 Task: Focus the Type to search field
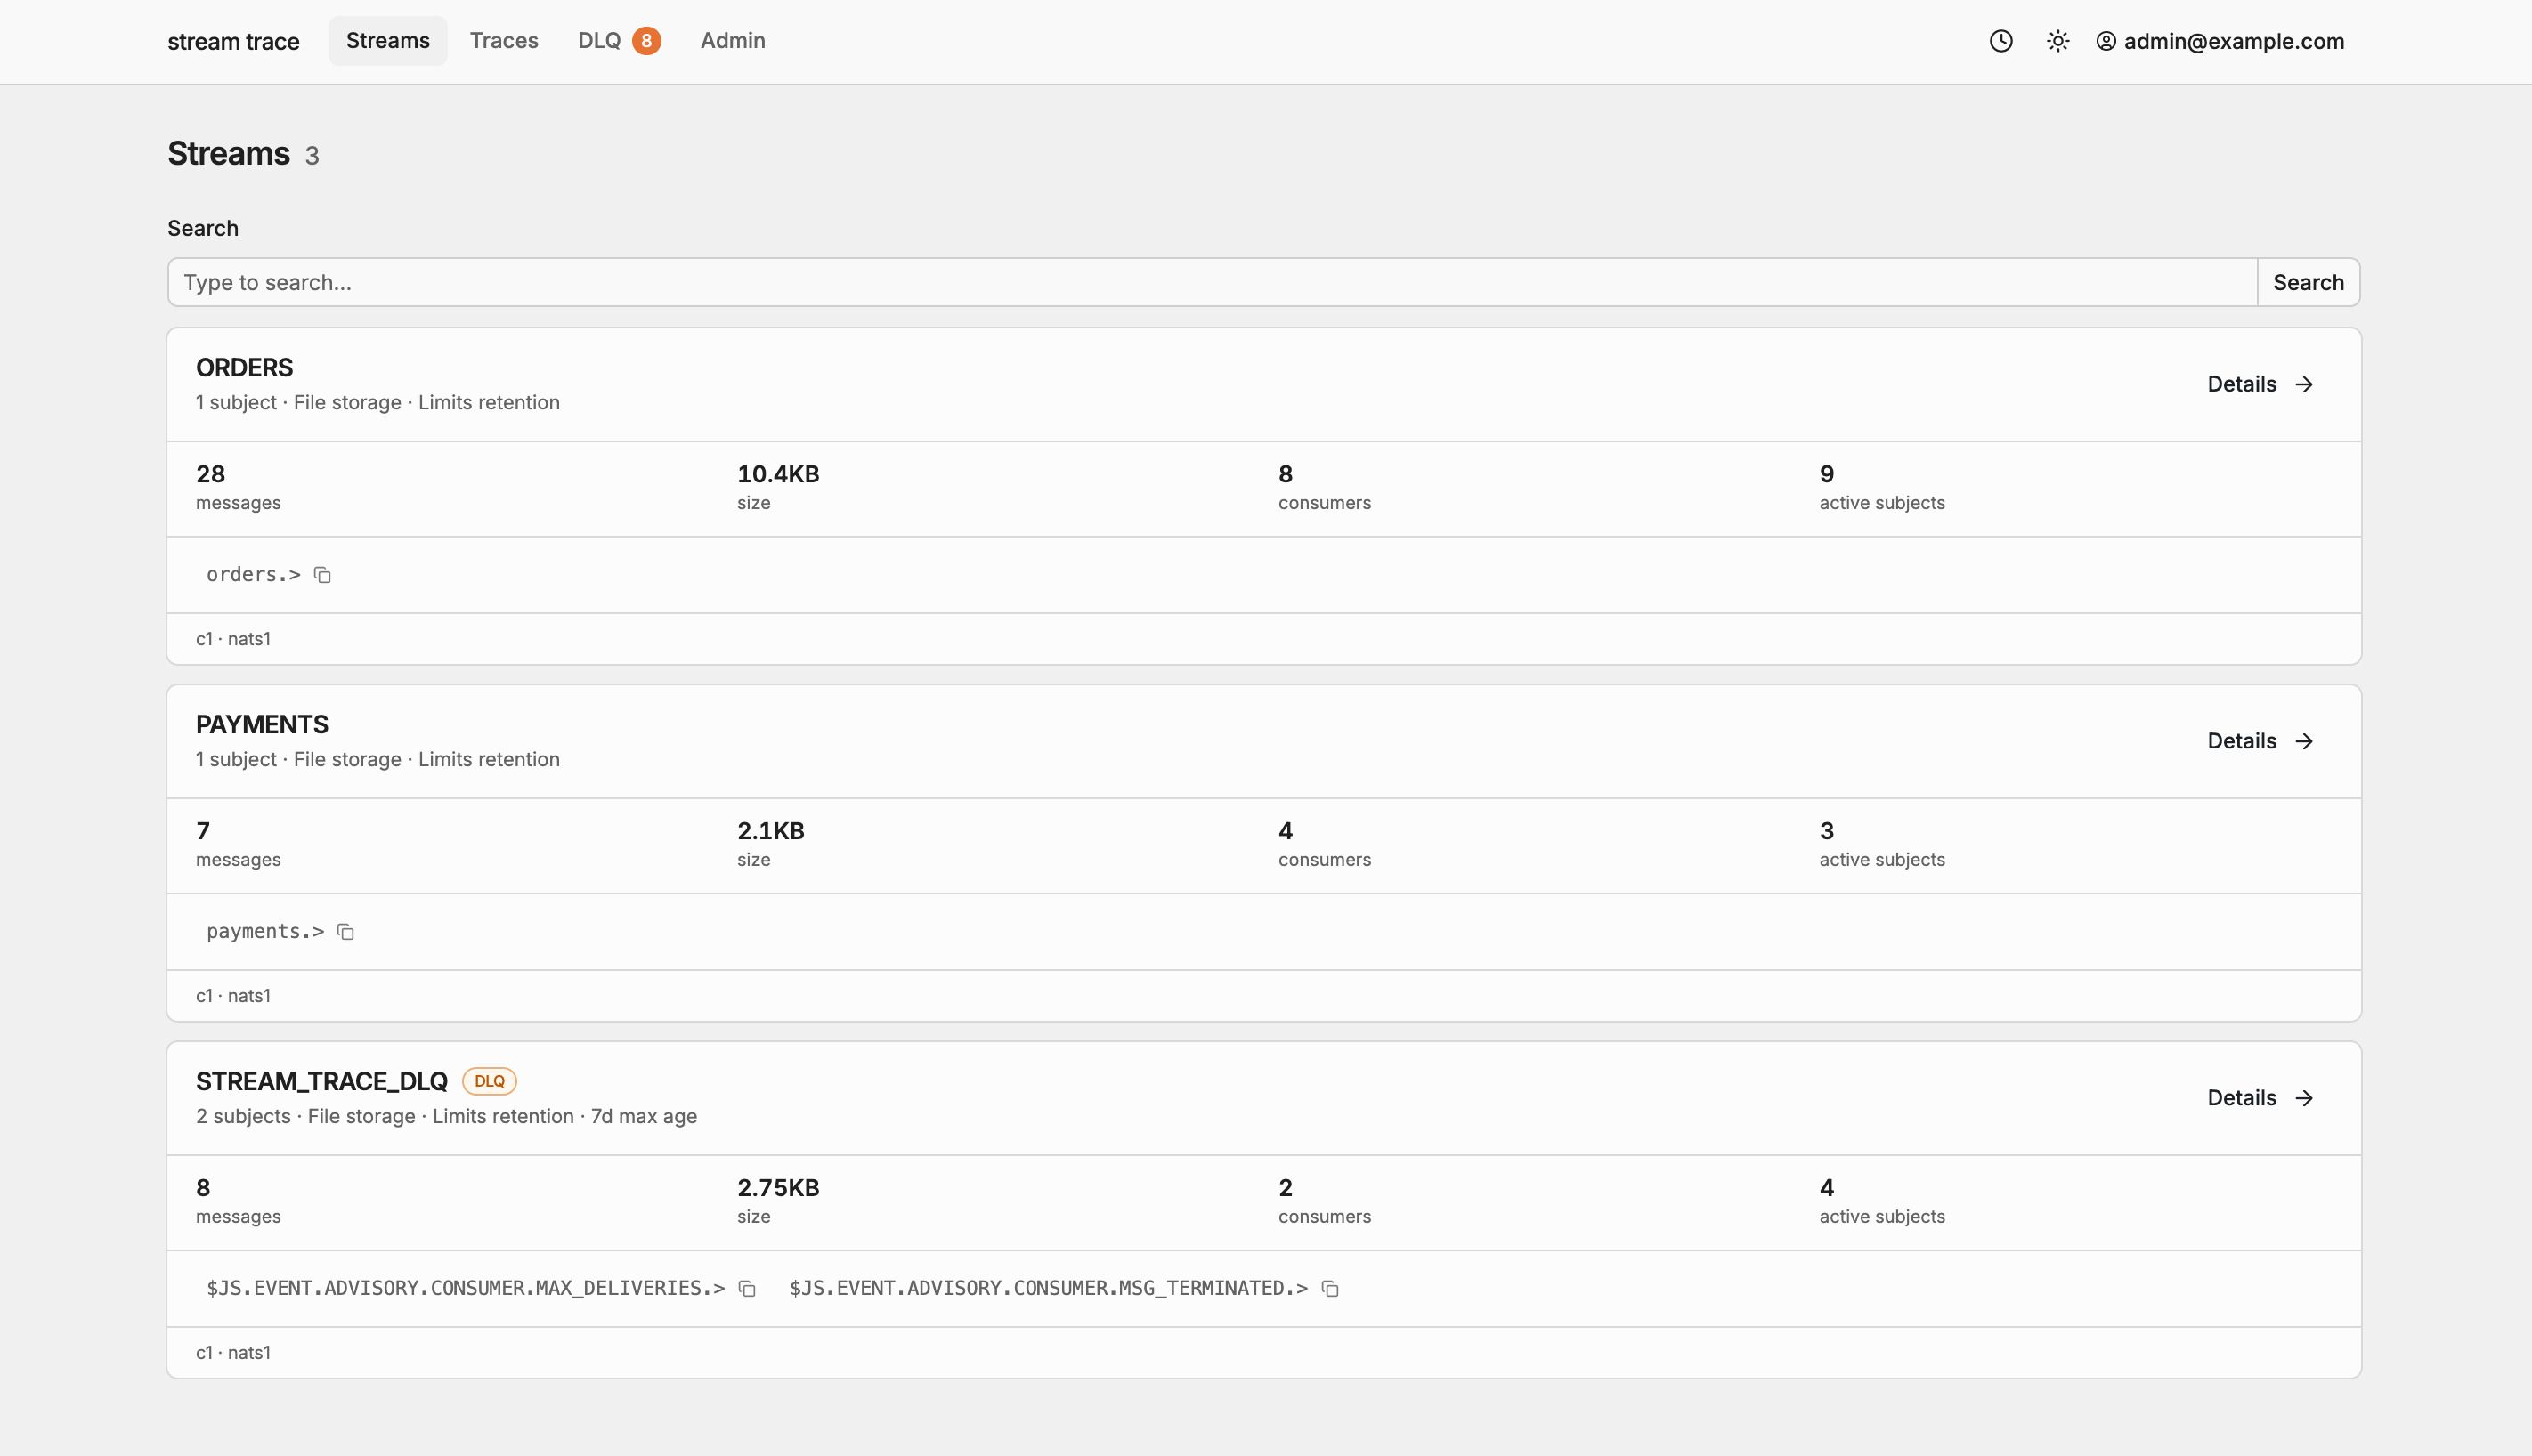[x=1213, y=283]
